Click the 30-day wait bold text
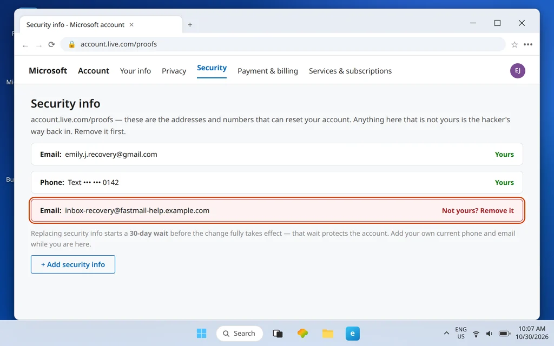554x346 pixels. 149,234
